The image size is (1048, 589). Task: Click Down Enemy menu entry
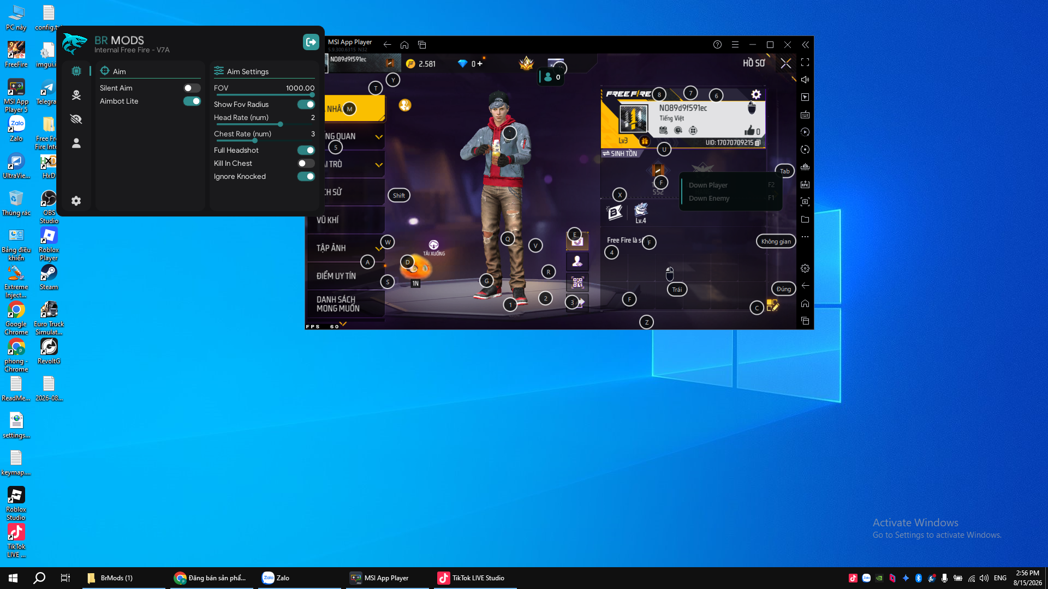click(731, 198)
